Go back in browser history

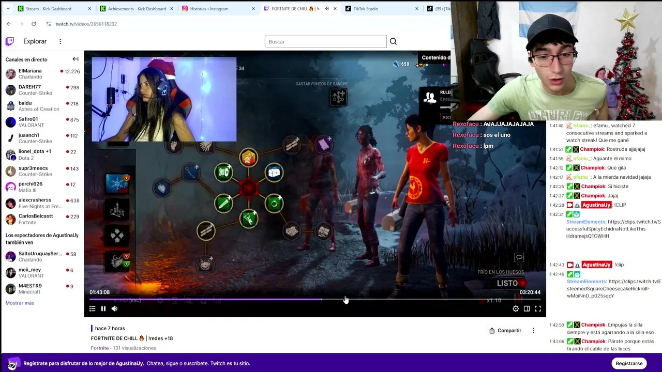[x=9, y=24]
